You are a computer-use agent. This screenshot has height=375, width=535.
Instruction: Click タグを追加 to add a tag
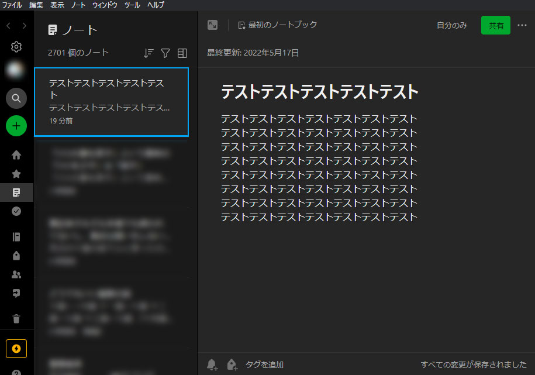(266, 364)
